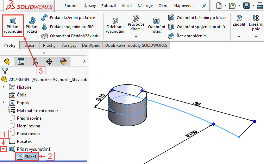Collapse the Přidat vysunutím1 feature node
Image resolution: width=264 pixels, height=164 pixels.
(4, 149)
